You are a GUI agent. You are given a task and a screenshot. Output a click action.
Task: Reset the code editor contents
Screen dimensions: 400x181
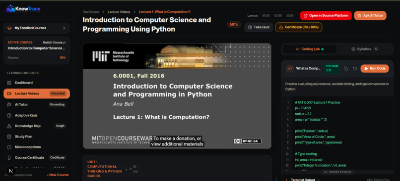click(x=355, y=69)
